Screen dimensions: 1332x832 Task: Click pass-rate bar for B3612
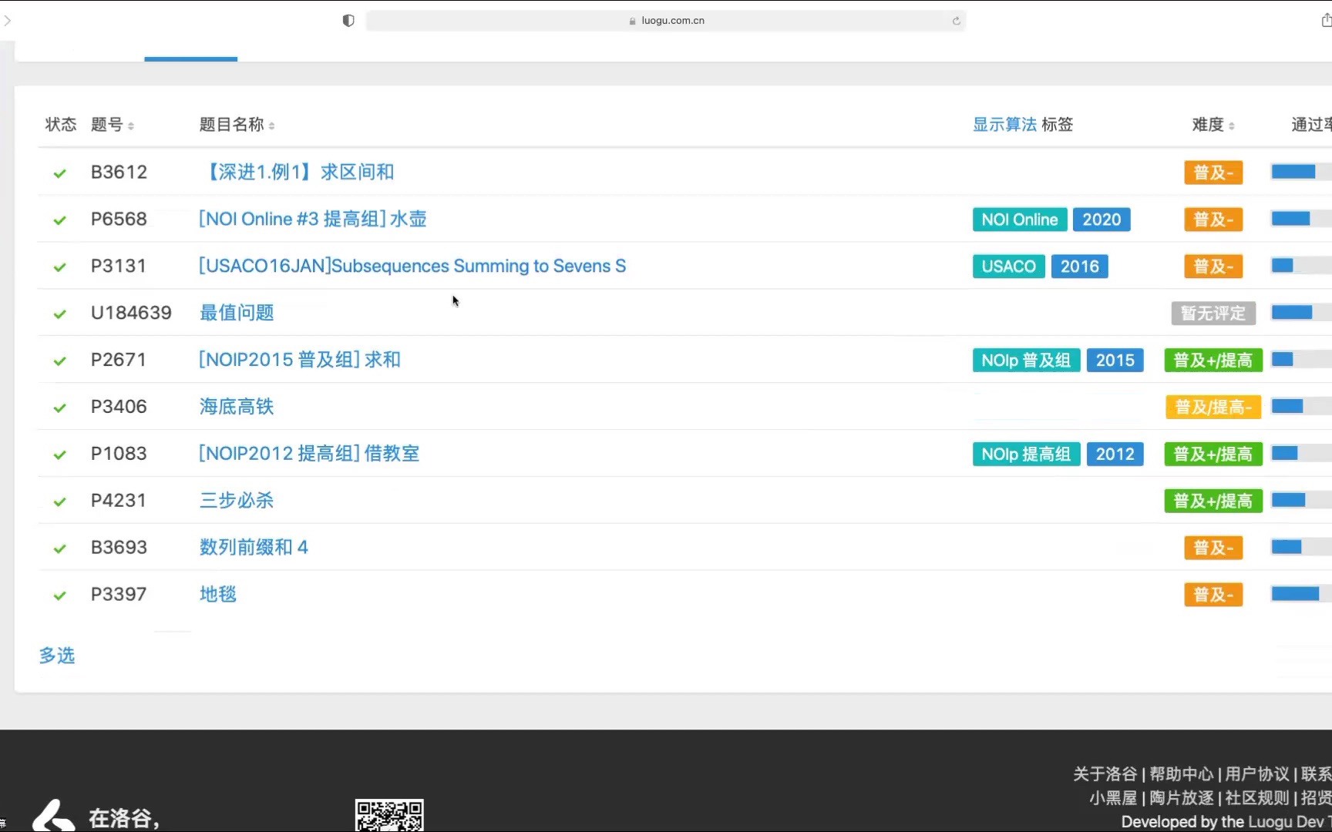point(1301,172)
